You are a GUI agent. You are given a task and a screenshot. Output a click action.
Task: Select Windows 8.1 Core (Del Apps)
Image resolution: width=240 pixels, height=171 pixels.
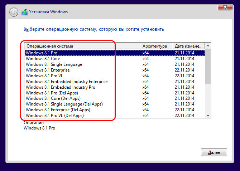coord(115,98)
